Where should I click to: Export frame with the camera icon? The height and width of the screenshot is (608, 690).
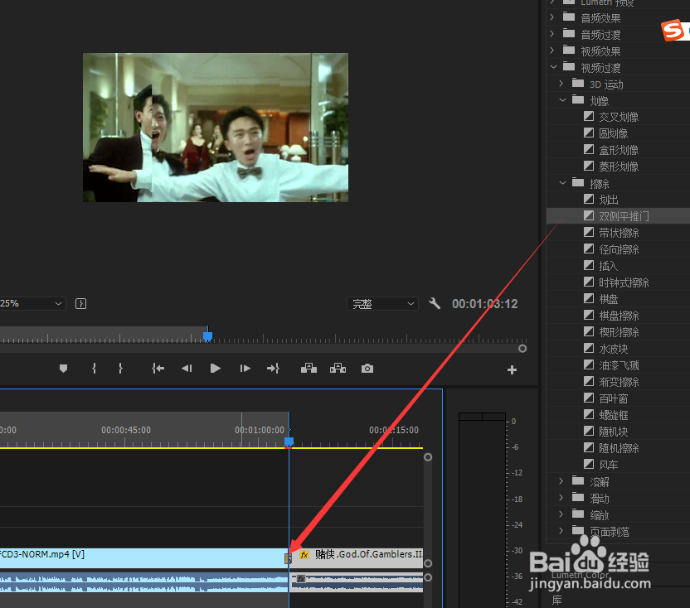tap(367, 369)
